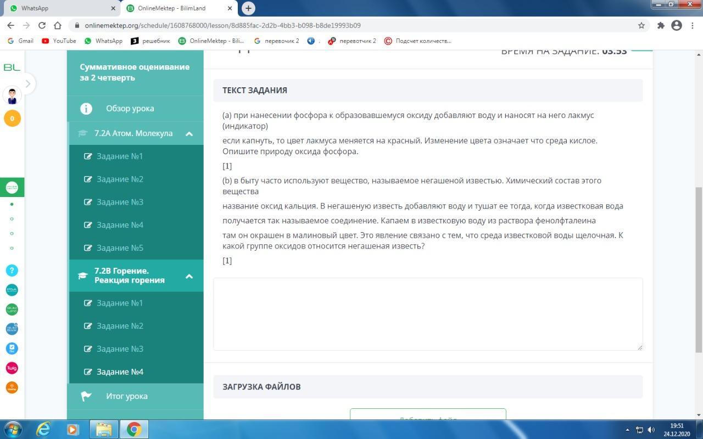Screen dimensions: 703x439
Task: Open a new browser tab
Action: coord(248,8)
